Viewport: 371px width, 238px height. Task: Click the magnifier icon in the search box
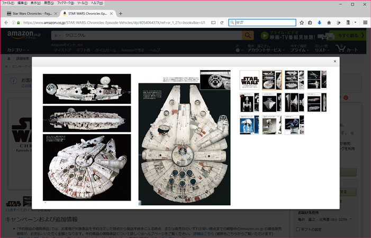(232, 23)
